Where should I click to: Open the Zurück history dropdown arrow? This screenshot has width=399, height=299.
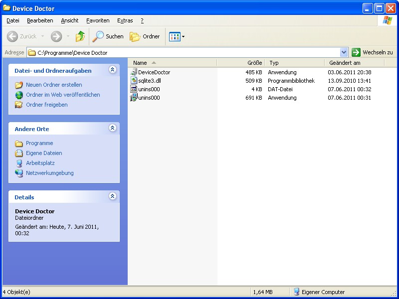pos(42,36)
